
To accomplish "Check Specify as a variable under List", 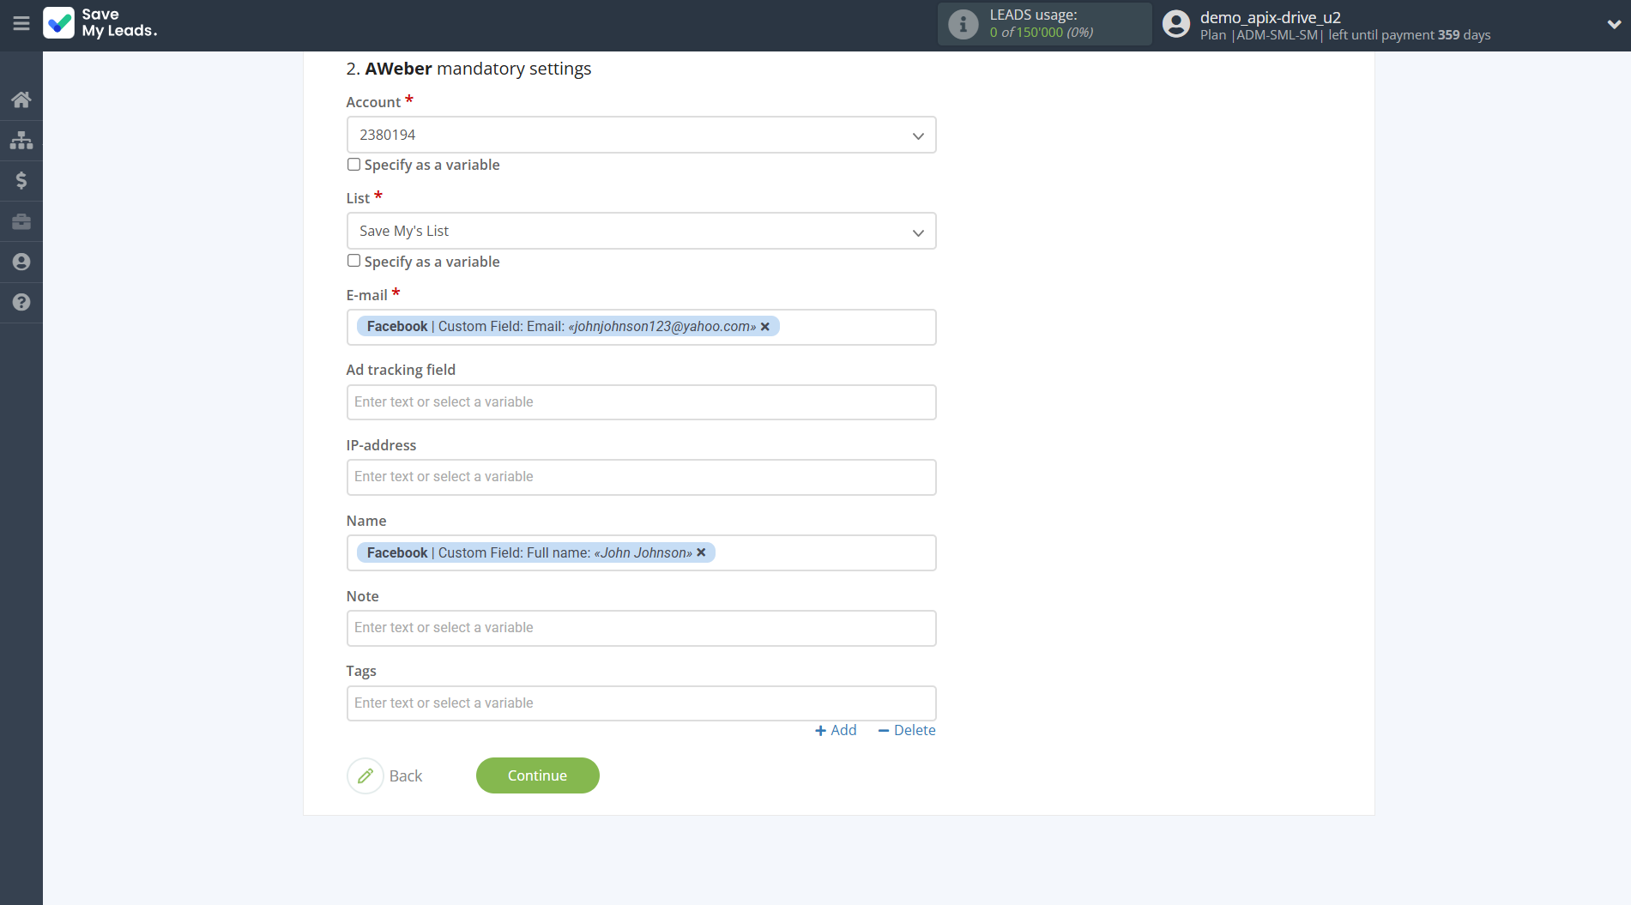I will coord(353,261).
